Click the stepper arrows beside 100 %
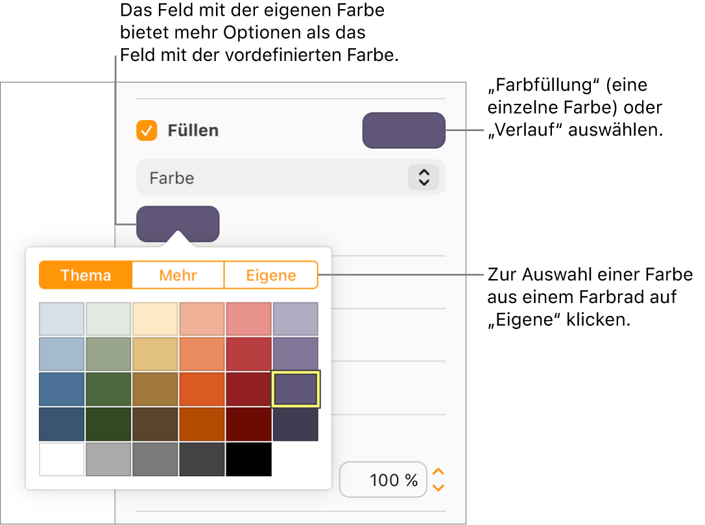This screenshot has width=705, height=525. click(438, 480)
